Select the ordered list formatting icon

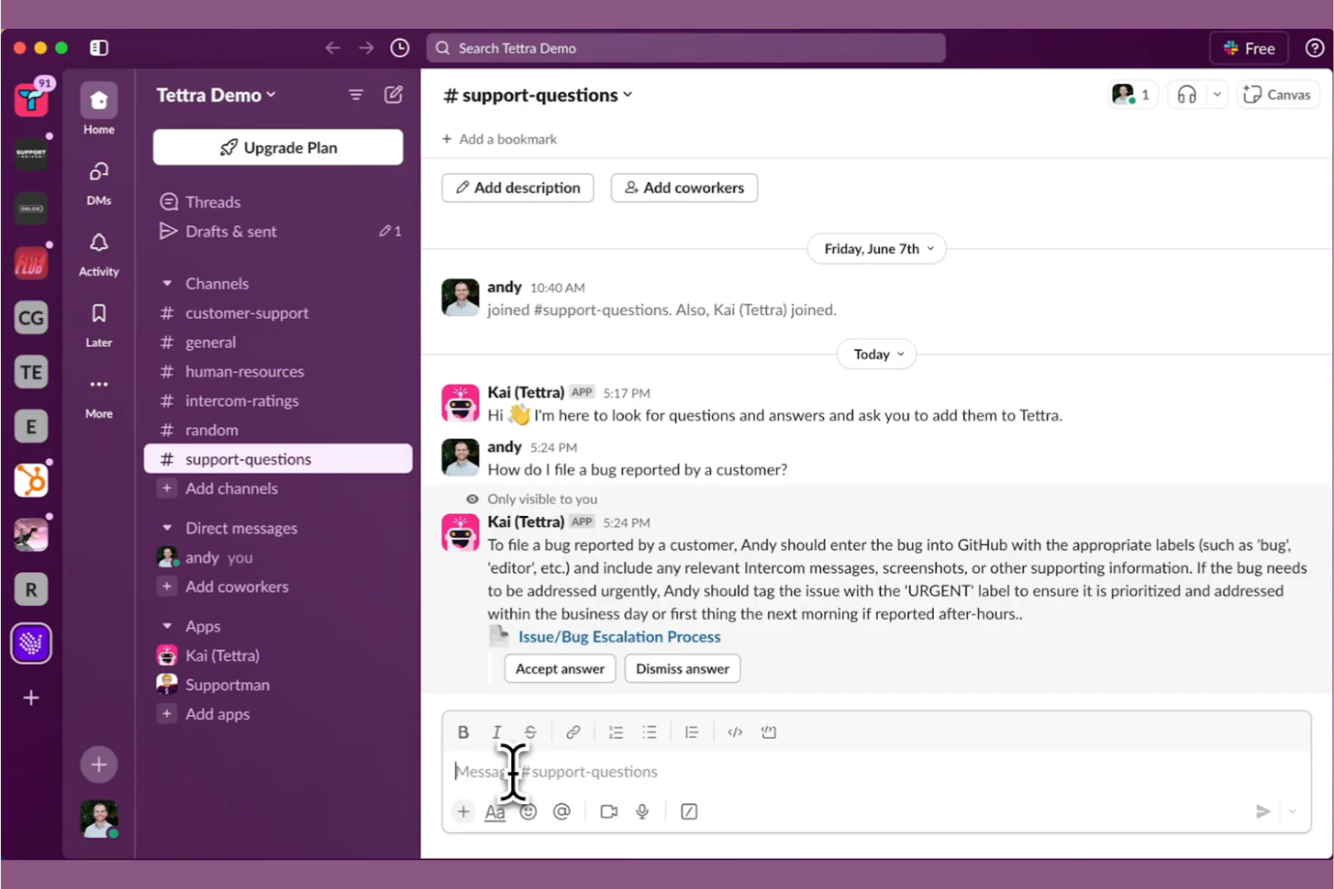[616, 731]
